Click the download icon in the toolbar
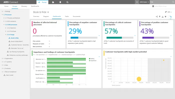This screenshot has height=99, width=175. (x=162, y=17)
